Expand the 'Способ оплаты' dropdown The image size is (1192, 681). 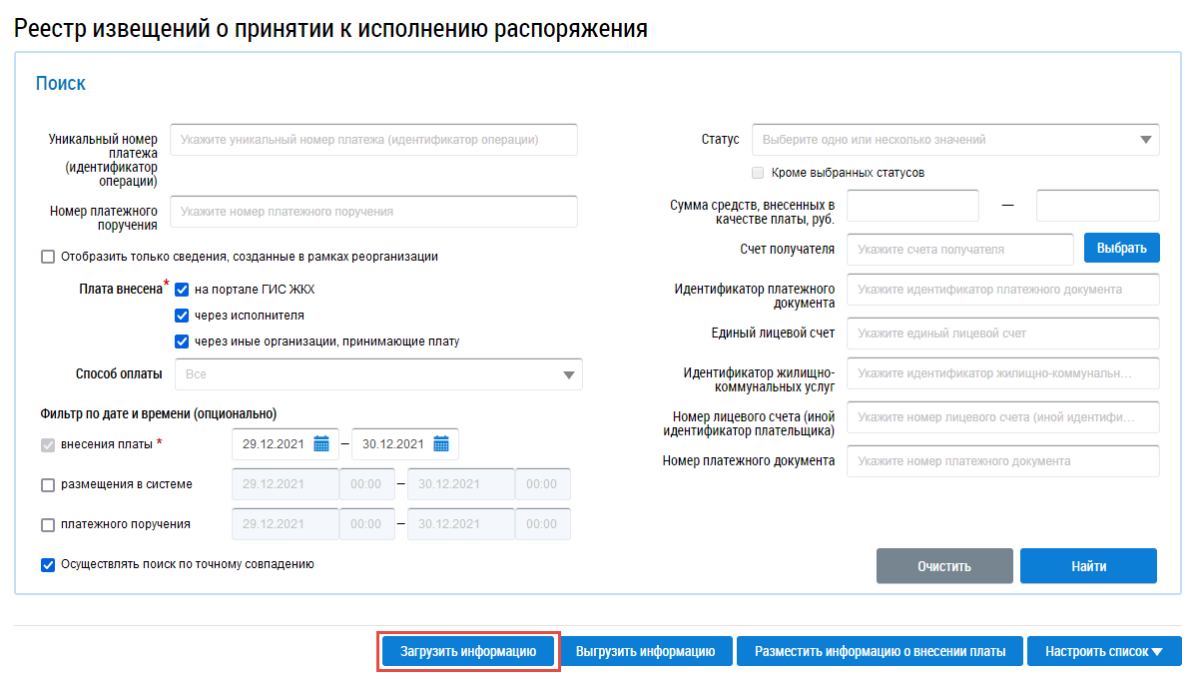378,374
